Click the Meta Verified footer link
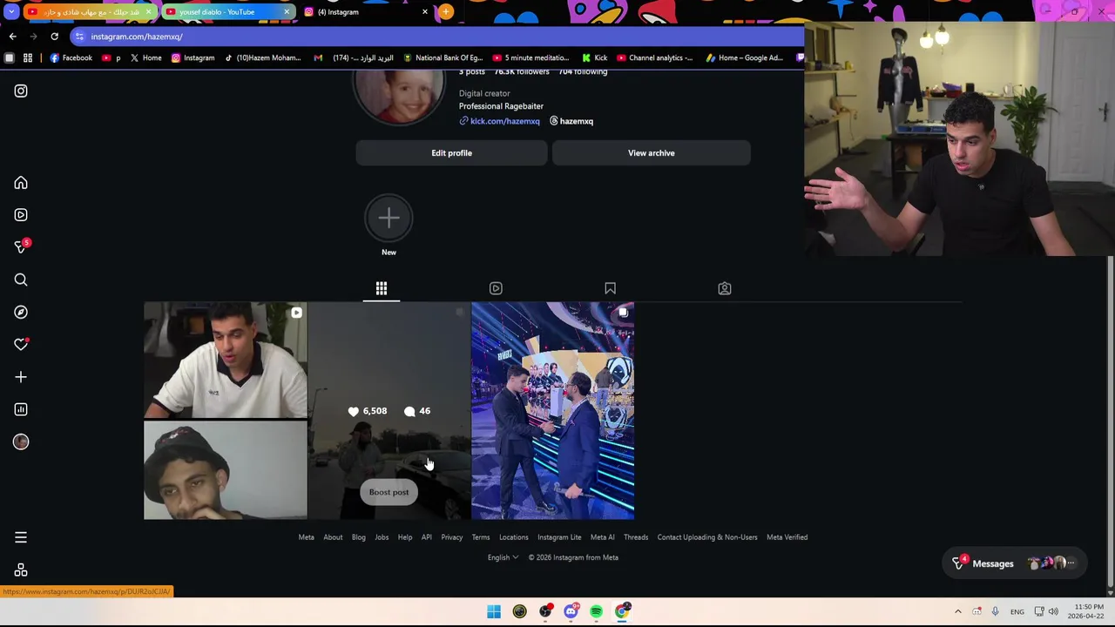The width and height of the screenshot is (1115, 627). [787, 537]
